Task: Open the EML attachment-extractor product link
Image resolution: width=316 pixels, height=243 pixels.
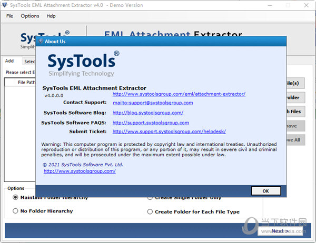Action: pos(179,94)
